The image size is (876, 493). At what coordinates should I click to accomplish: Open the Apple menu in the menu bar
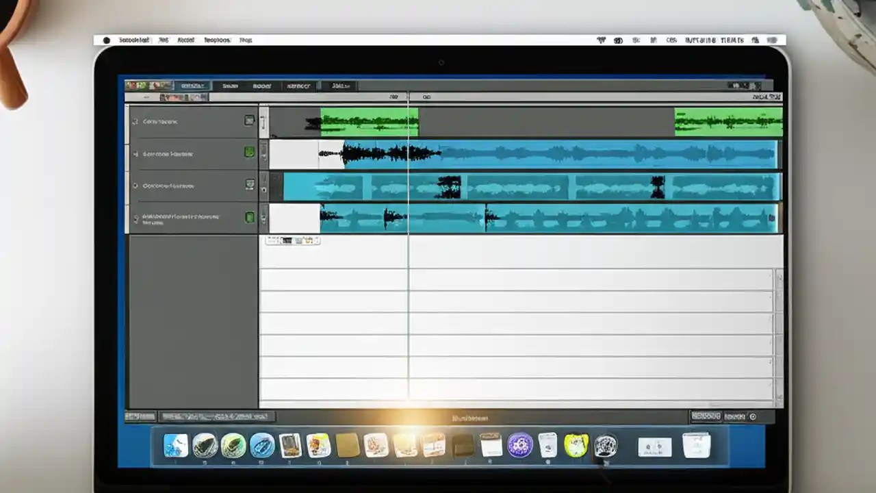[x=107, y=40]
